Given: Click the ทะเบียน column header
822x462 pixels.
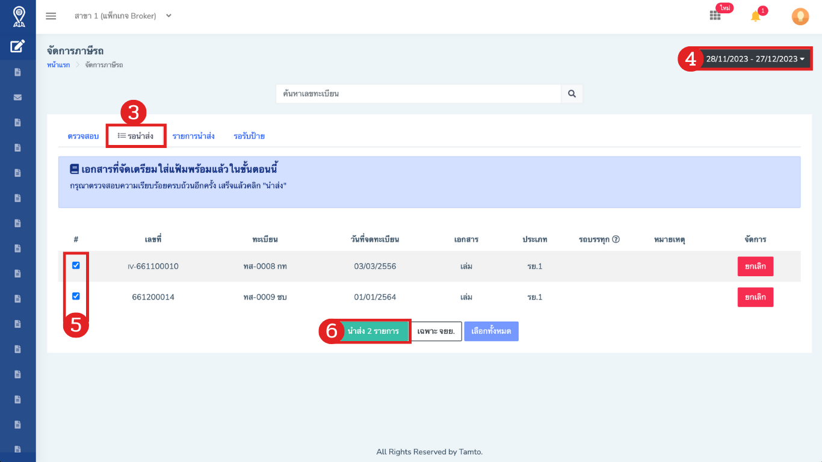Looking at the screenshot, I should [x=265, y=239].
